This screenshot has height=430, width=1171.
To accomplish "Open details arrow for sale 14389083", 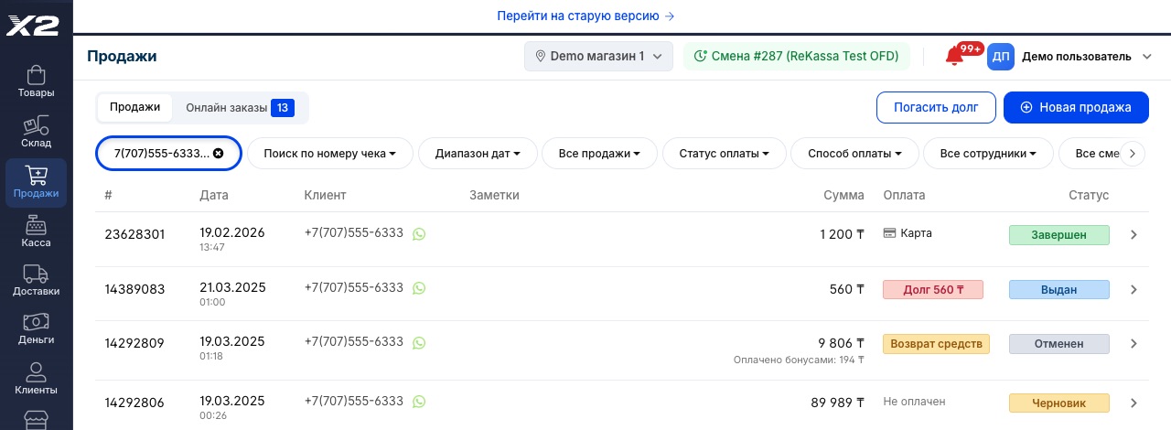I will [x=1133, y=290].
